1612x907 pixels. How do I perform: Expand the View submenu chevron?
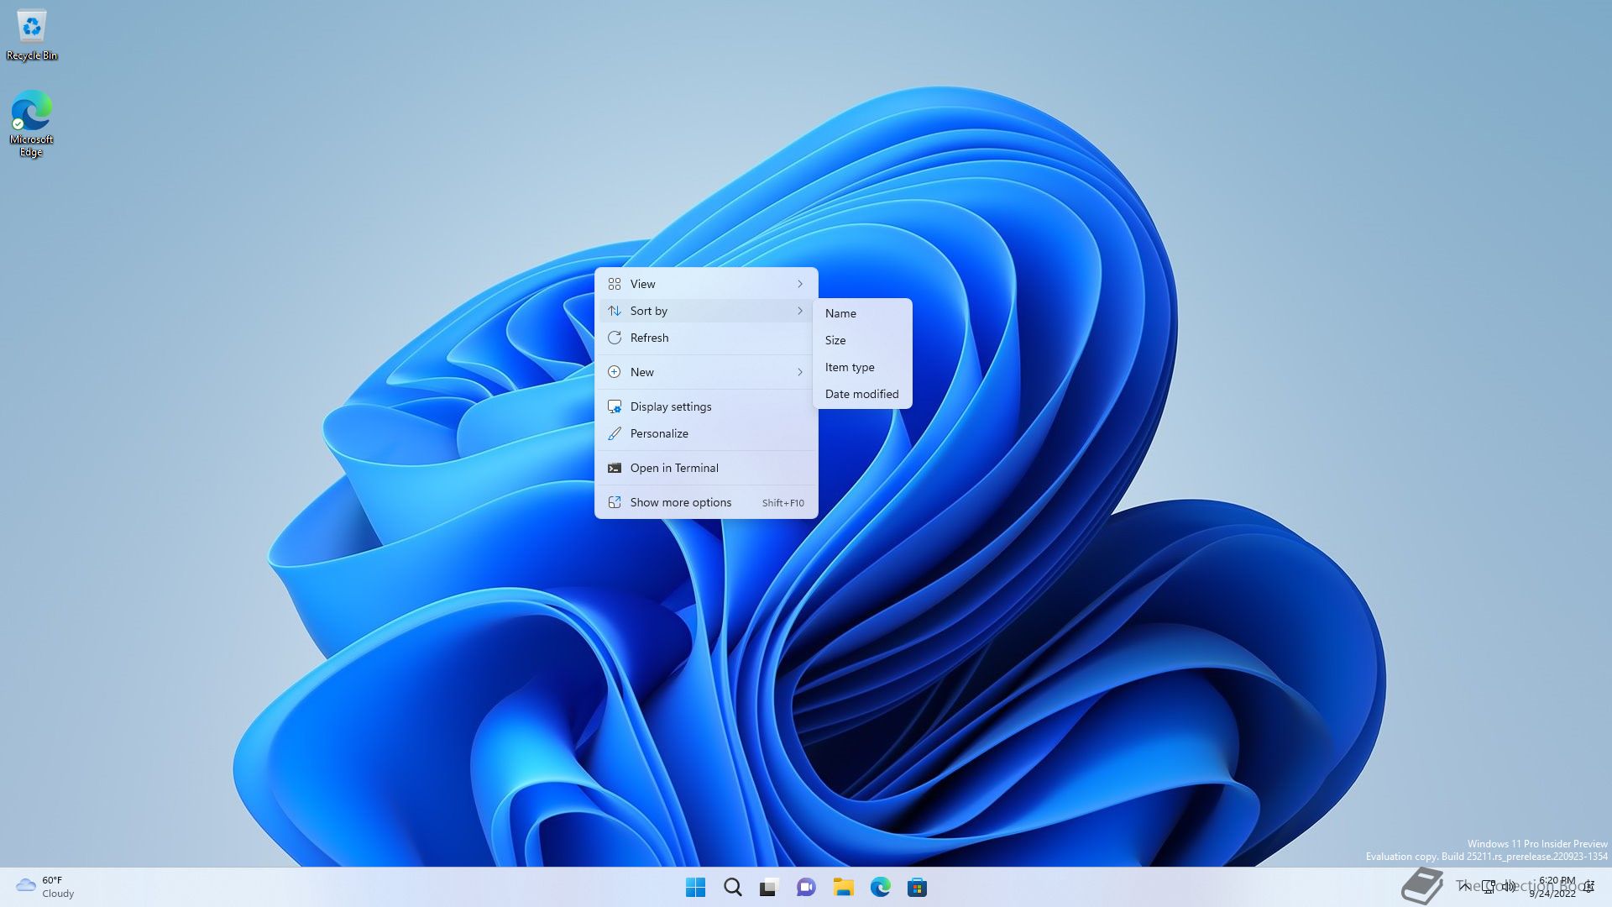click(799, 284)
